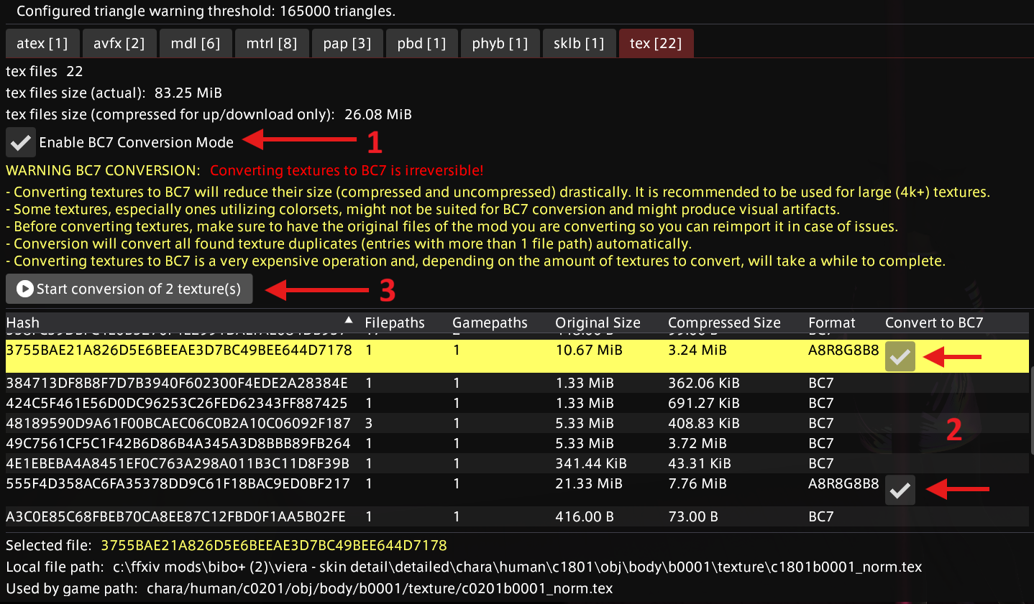Viewport: 1034px width, 604px height.
Task: Uncheck Convert to BC7 for the highlighted 3755BAE2 texture
Action: (900, 356)
